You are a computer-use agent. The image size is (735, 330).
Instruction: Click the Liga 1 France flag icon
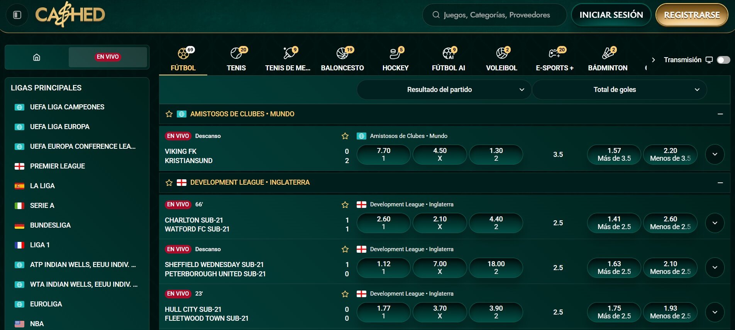tap(19, 245)
